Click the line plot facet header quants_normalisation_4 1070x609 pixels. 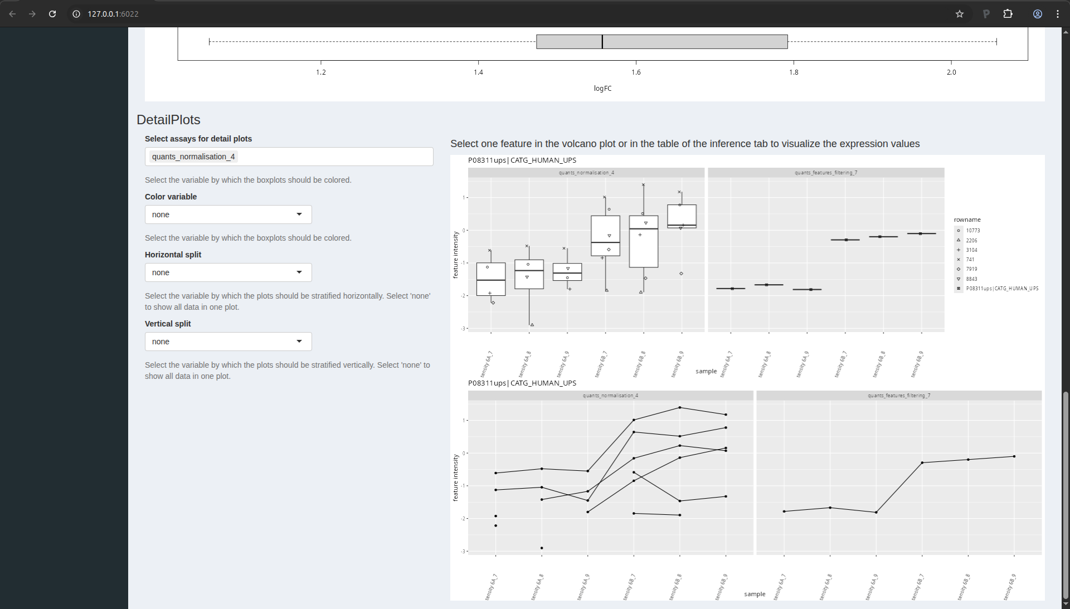point(610,396)
